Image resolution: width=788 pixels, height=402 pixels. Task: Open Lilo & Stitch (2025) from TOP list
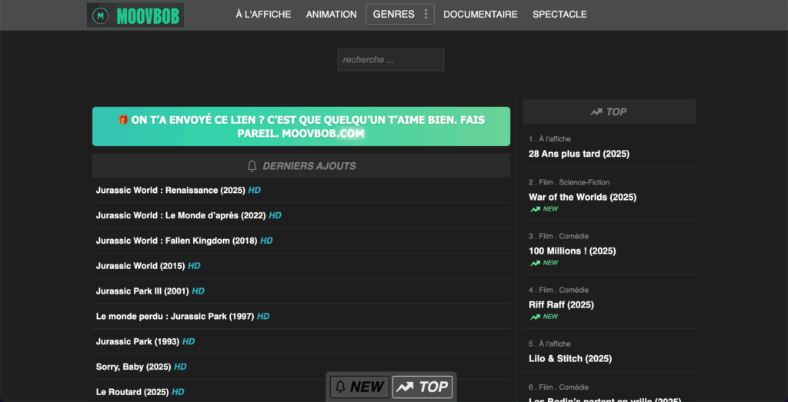pyautogui.click(x=569, y=359)
